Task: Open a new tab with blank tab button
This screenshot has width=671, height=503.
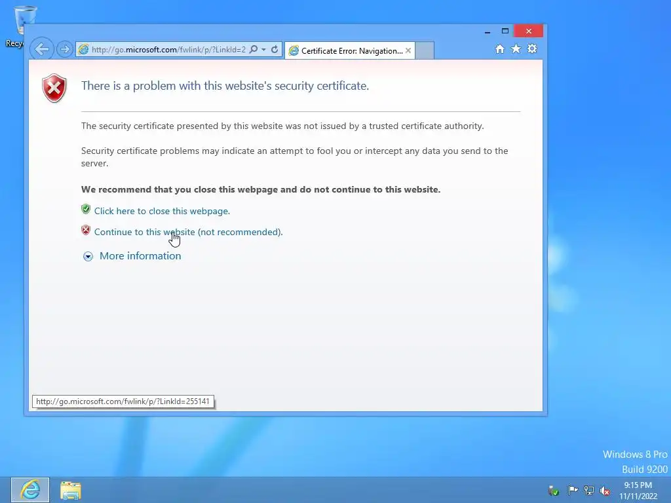Action: pos(425,50)
